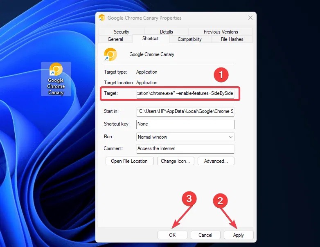Image resolution: width=320 pixels, height=247 pixels.
Task: Click the Comment text field
Action: (x=185, y=148)
